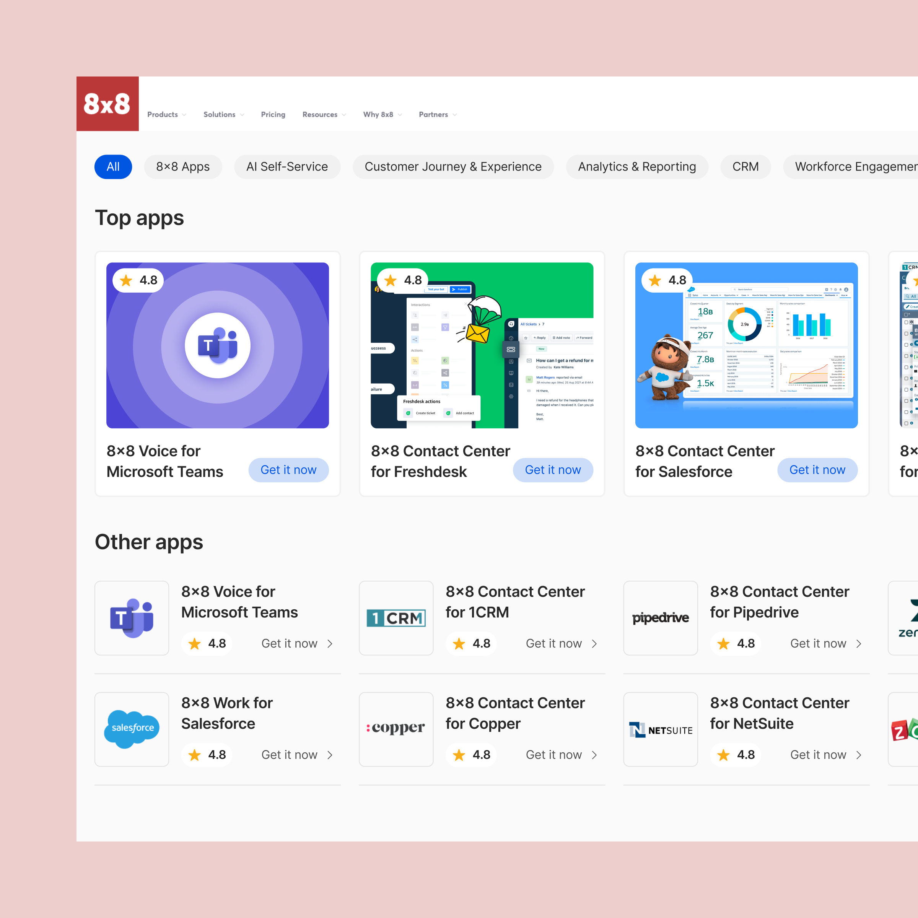Image resolution: width=918 pixels, height=918 pixels.
Task: Select AI Self-Service filter
Action: coord(287,167)
